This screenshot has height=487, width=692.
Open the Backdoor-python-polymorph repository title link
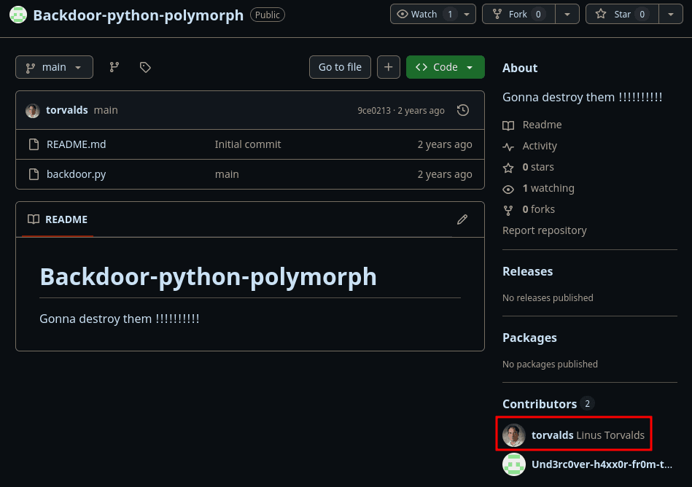tap(138, 15)
